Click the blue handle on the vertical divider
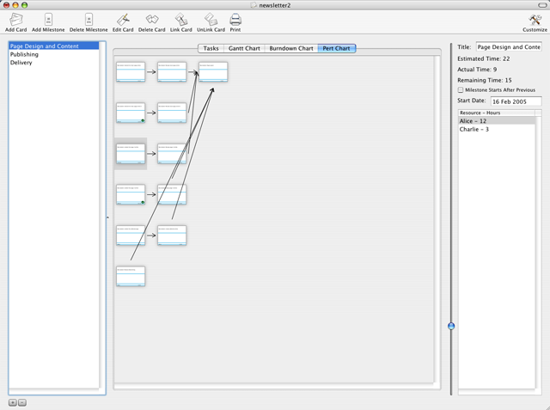This screenshot has height=410, width=550. pos(451,326)
